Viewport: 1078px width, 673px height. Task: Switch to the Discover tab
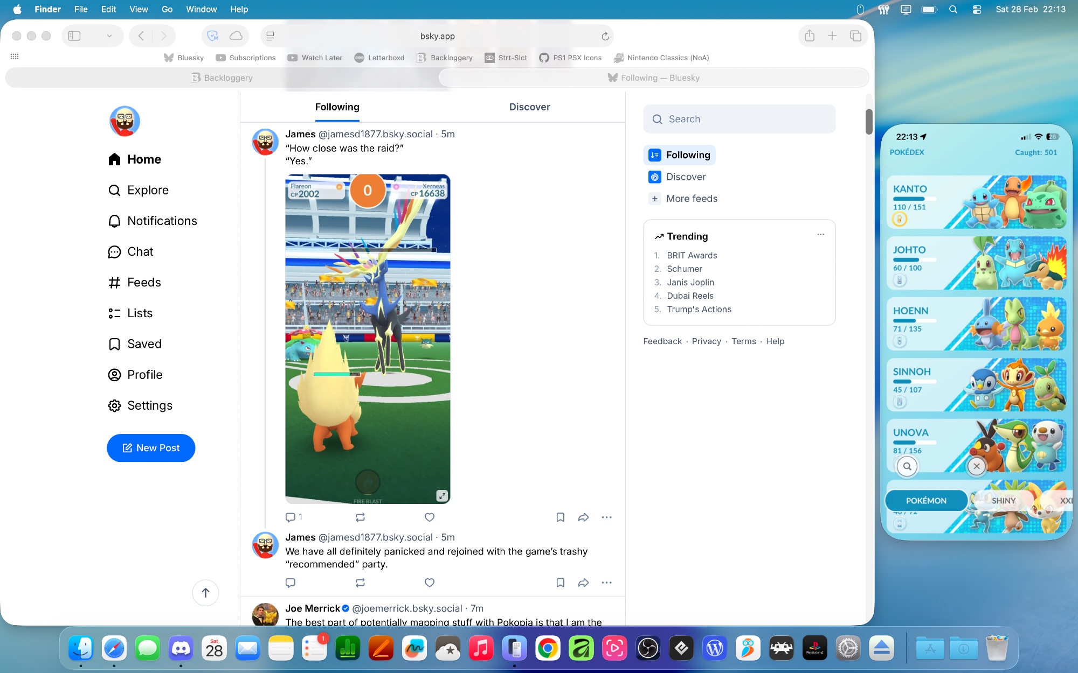pos(529,107)
